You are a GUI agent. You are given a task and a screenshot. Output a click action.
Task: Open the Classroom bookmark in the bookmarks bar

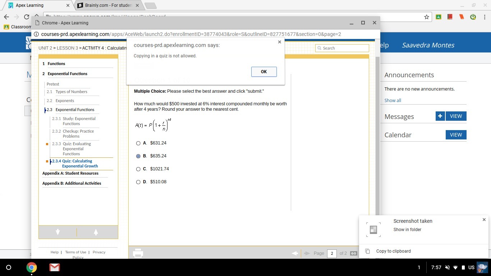(x=17, y=27)
